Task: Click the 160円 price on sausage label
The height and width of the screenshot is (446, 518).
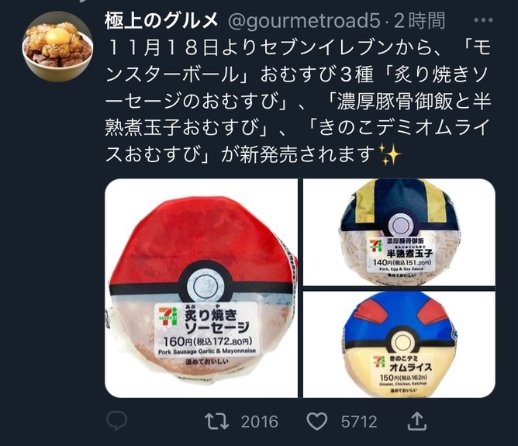Action: point(177,341)
